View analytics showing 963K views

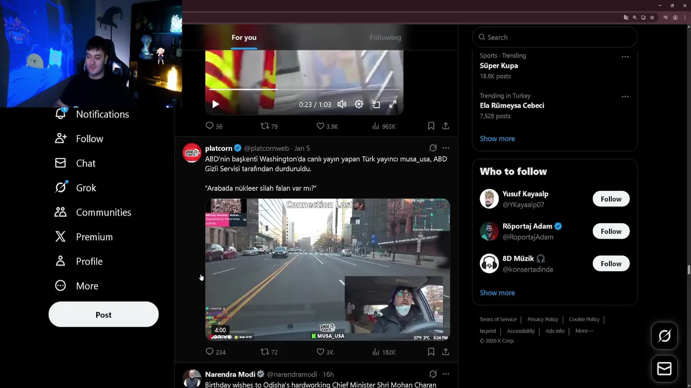[x=384, y=126]
